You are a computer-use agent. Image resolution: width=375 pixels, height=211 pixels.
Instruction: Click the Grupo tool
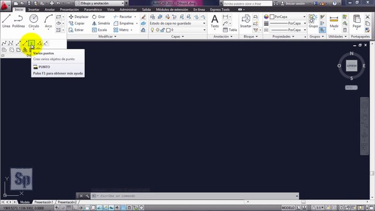point(313,21)
